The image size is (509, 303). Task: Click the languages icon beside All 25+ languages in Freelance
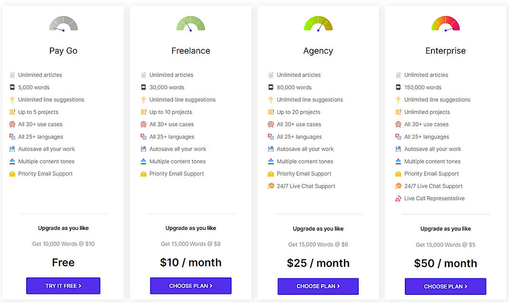coord(143,136)
